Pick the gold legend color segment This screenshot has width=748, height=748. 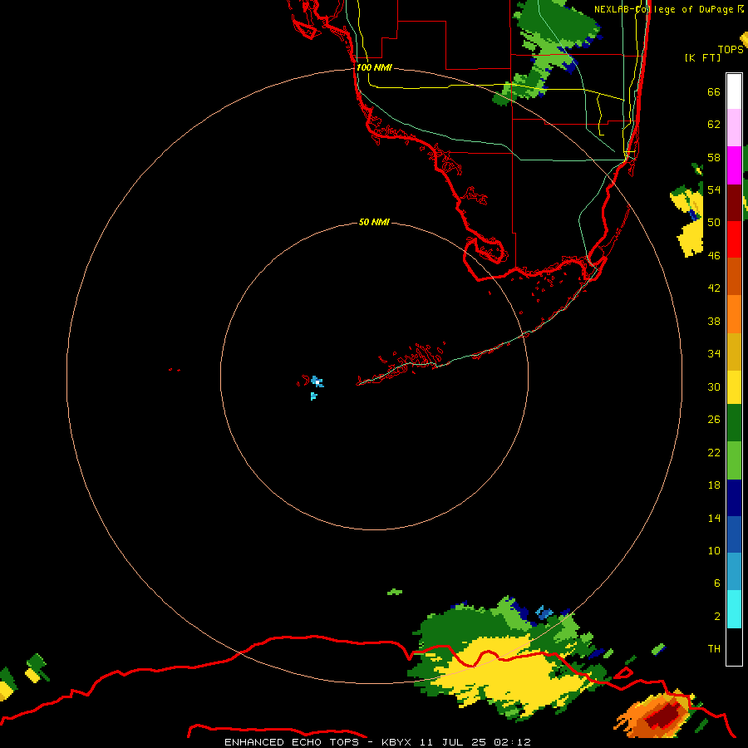[734, 351]
